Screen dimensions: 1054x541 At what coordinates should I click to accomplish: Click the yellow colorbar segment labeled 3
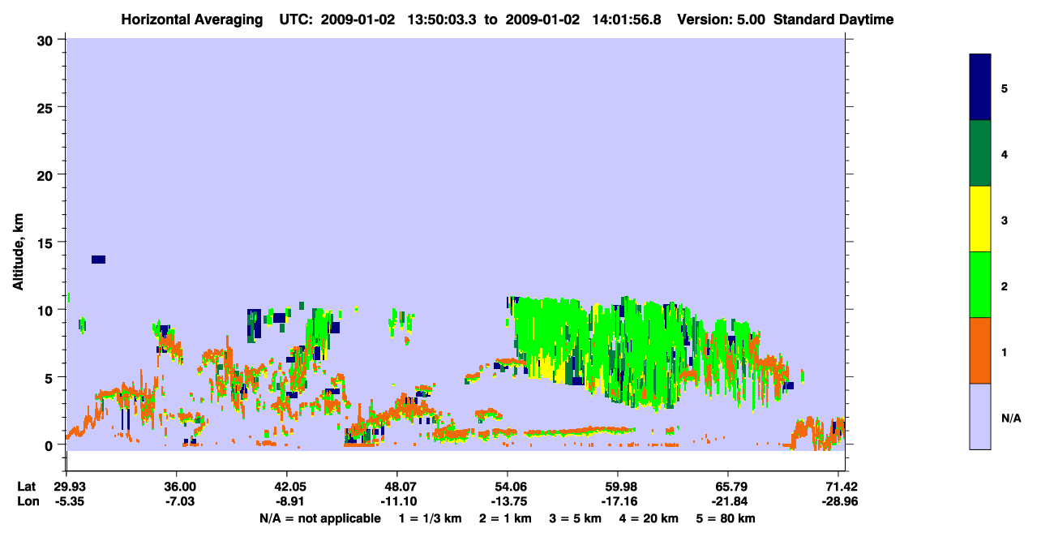click(x=980, y=219)
